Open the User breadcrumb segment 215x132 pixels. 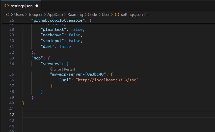click(105, 15)
